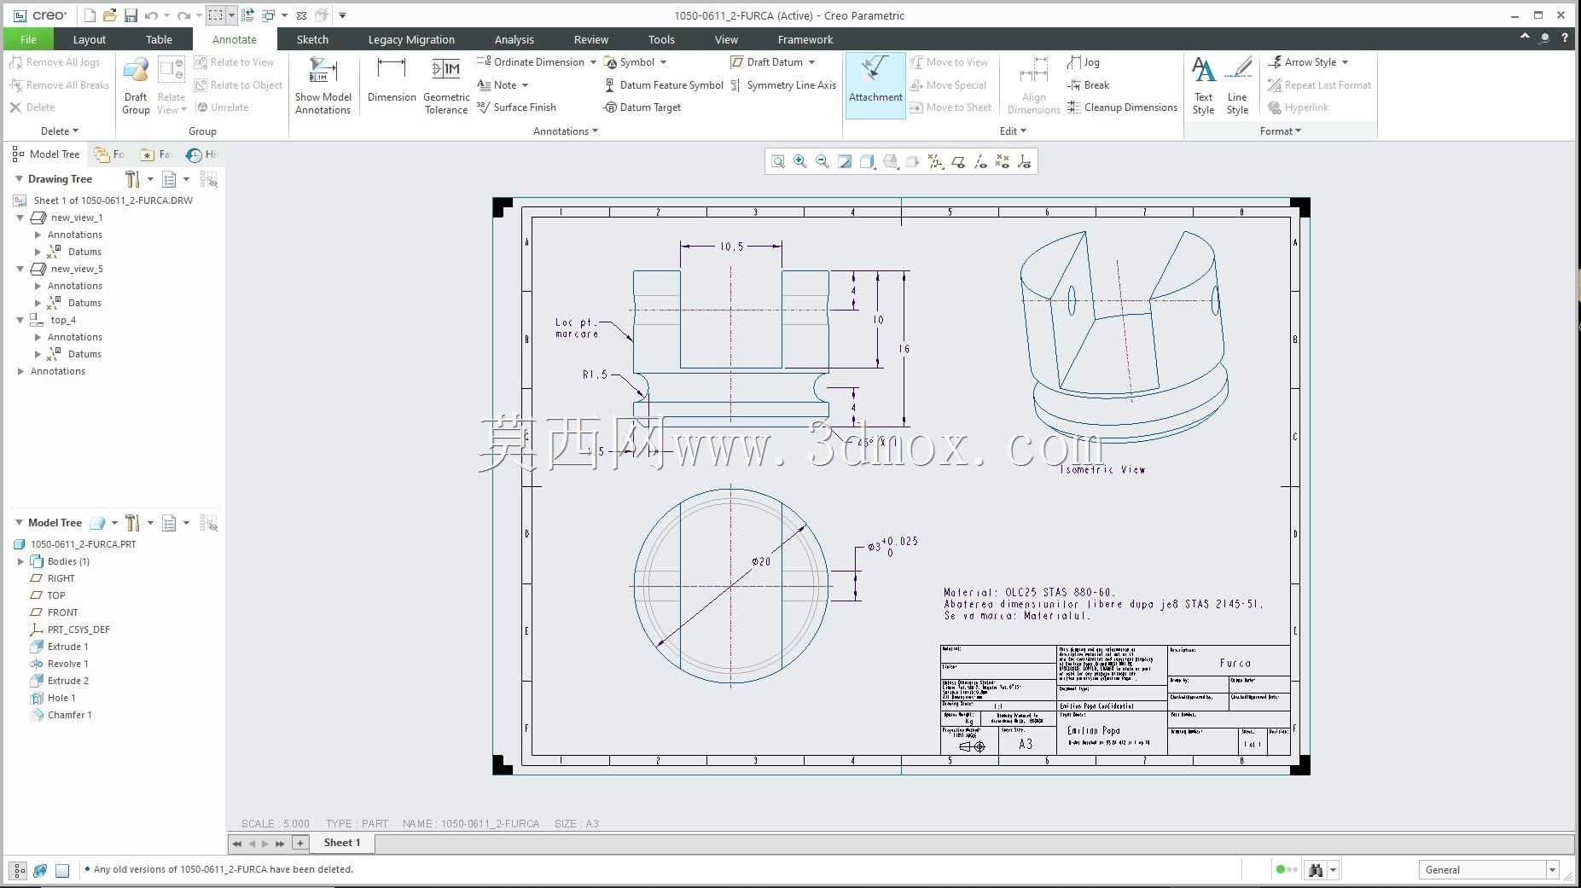Open the Analysis tab
Viewport: 1581px width, 888px height.
[x=514, y=39]
